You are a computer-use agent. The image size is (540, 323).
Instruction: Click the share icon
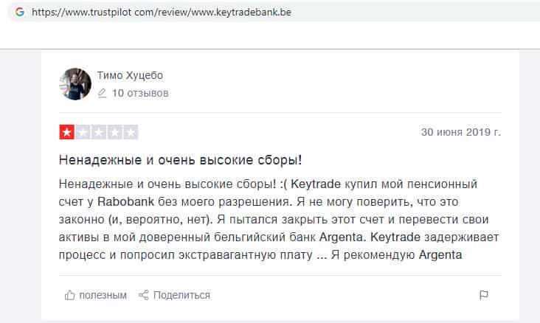click(144, 295)
